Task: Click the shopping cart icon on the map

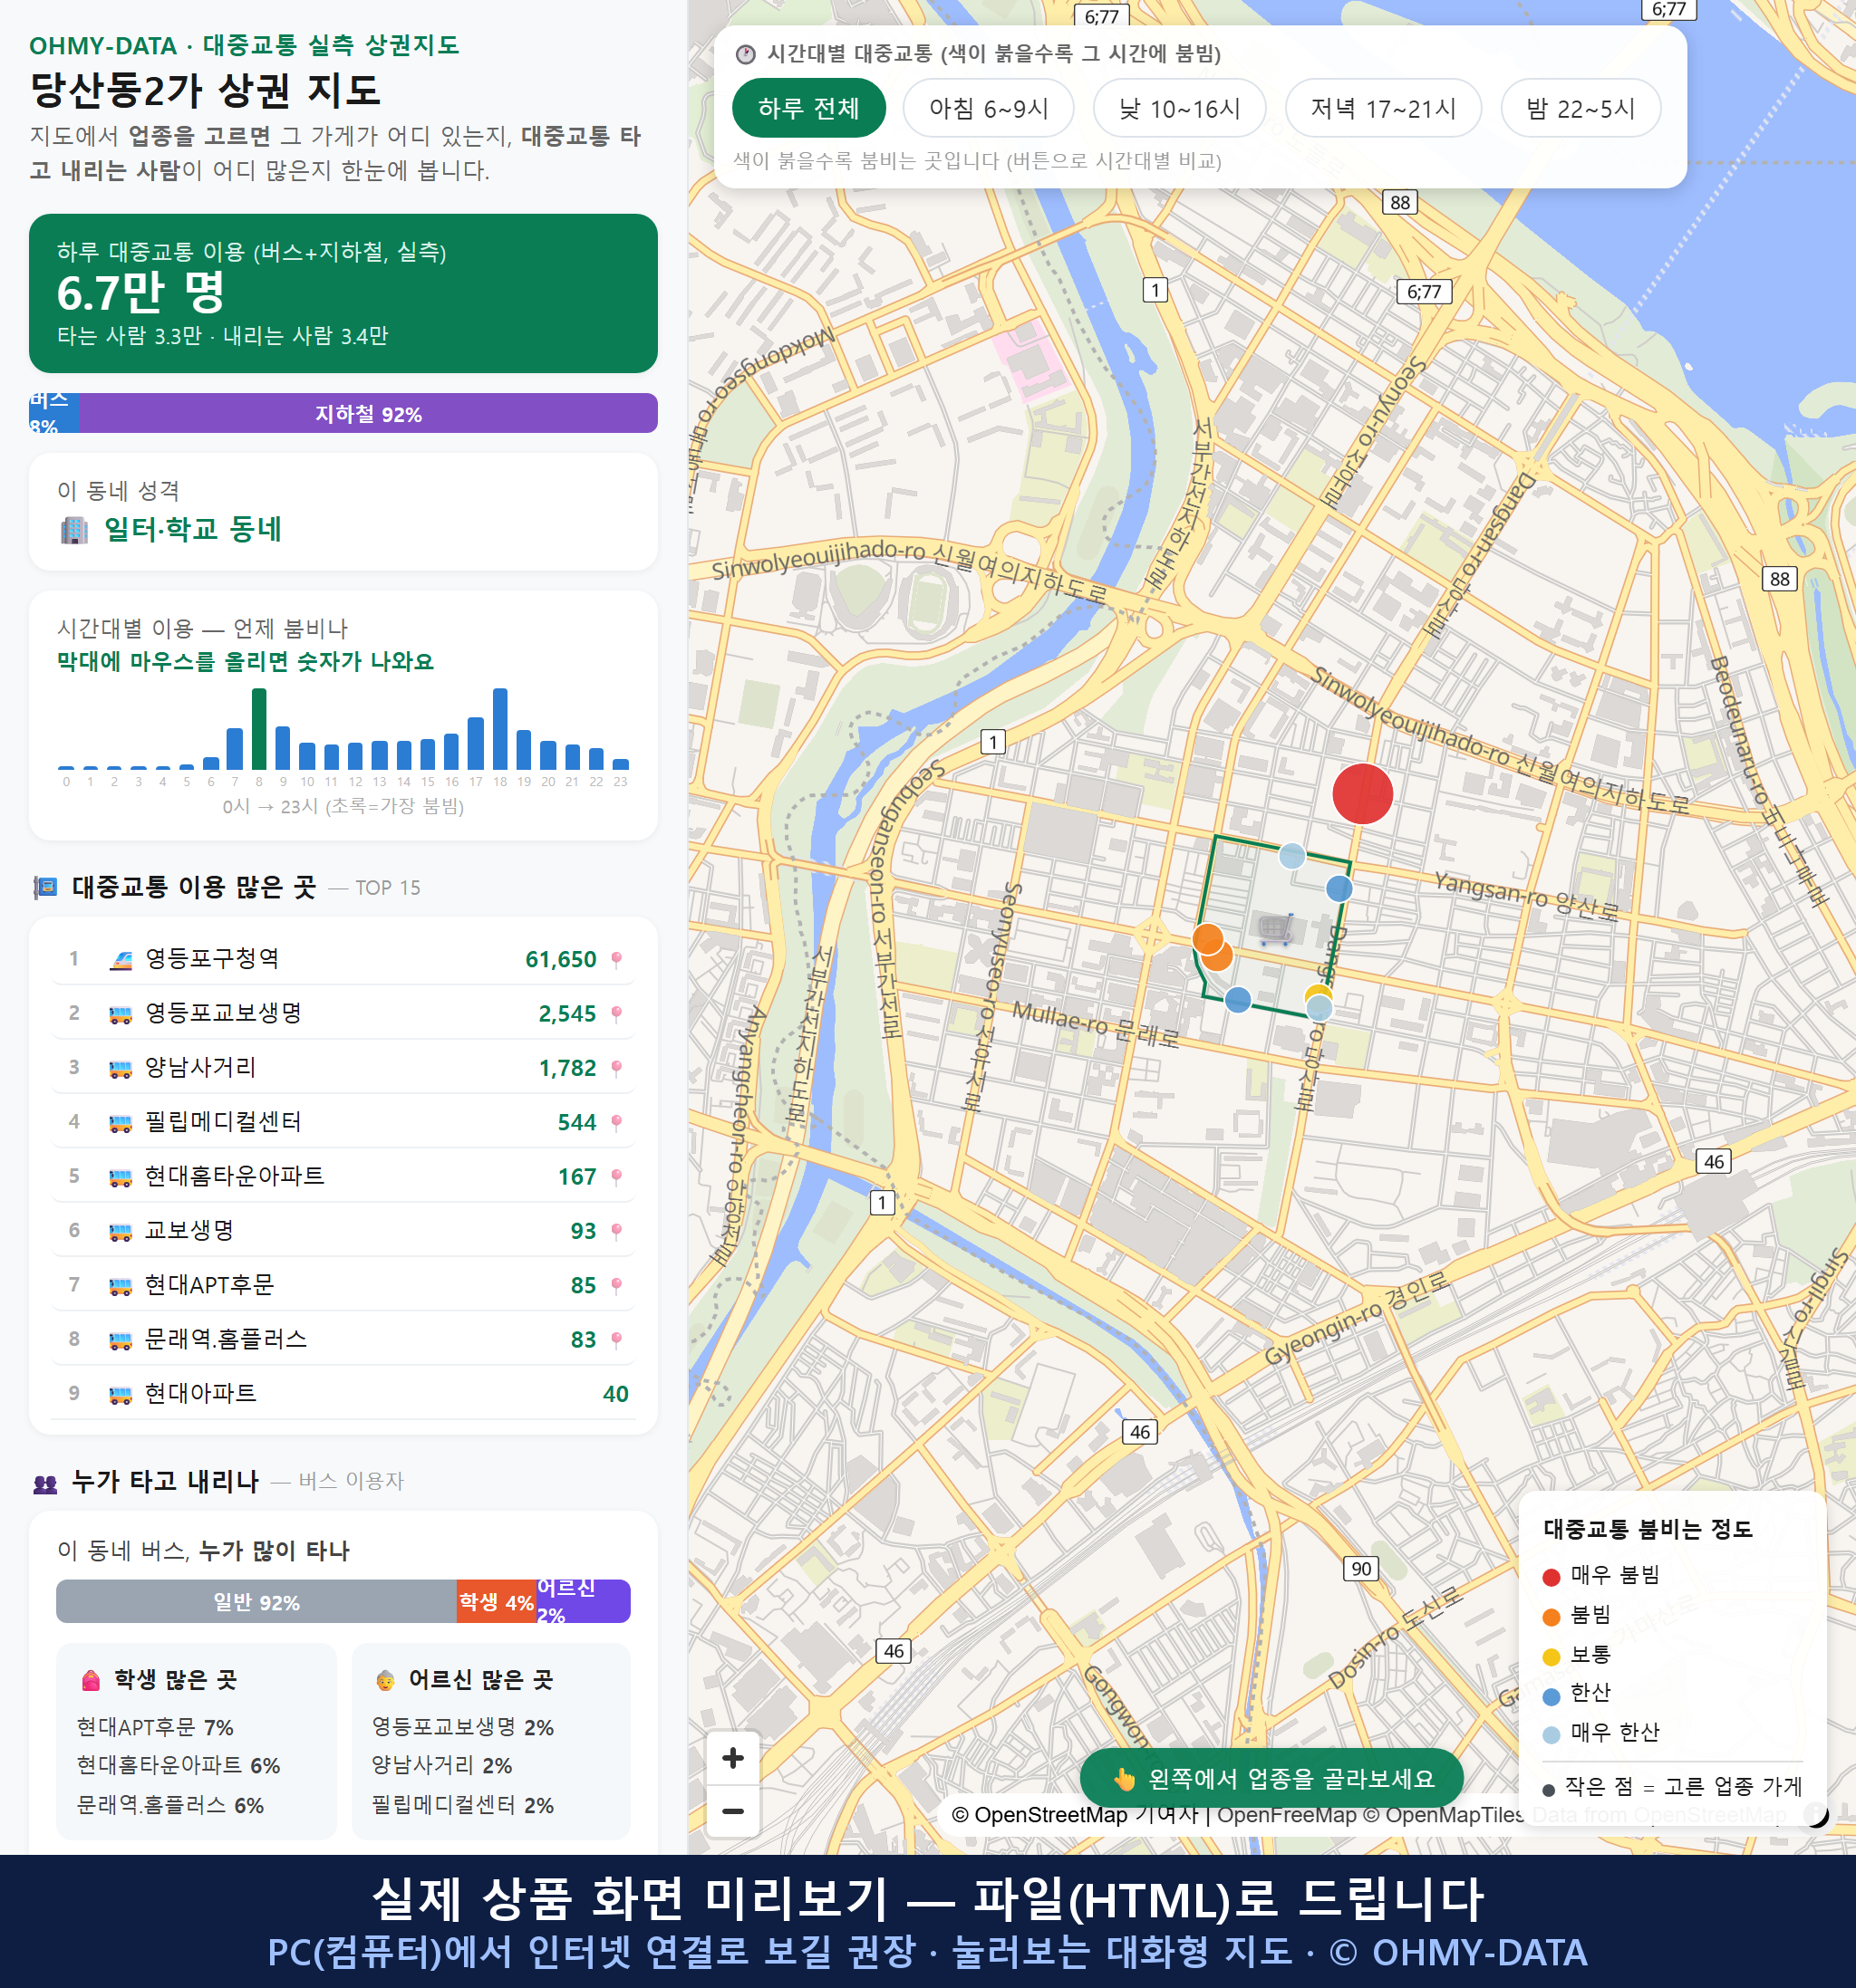Action: [x=1276, y=929]
